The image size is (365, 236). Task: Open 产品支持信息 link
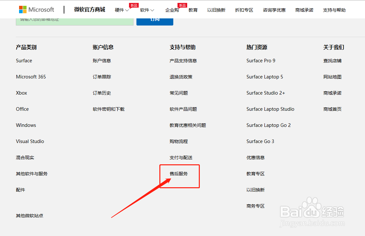(x=183, y=61)
